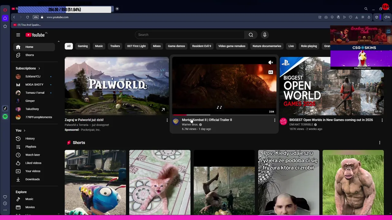392x220 pixels.
Task: Toggle the VPN badge in address bar
Action: pos(36,17)
